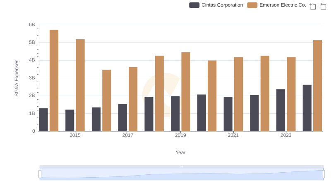Toggle Emerson Electric Co. legend swatch

coord(252,5)
